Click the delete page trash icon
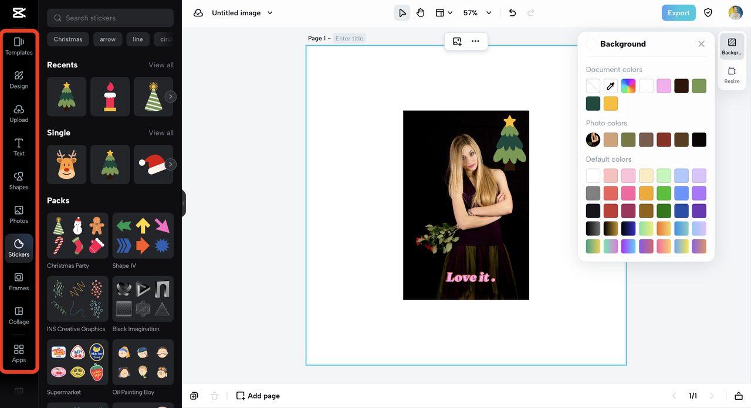 [x=214, y=396]
